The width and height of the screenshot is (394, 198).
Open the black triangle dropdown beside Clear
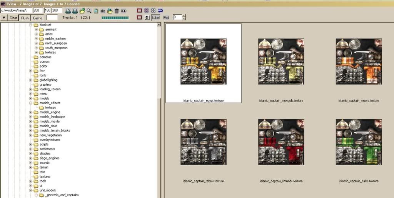[x=3, y=18]
